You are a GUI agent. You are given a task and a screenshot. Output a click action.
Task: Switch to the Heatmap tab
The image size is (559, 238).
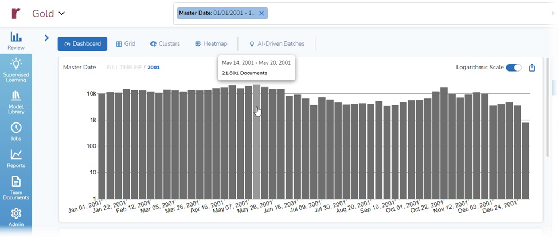(211, 43)
